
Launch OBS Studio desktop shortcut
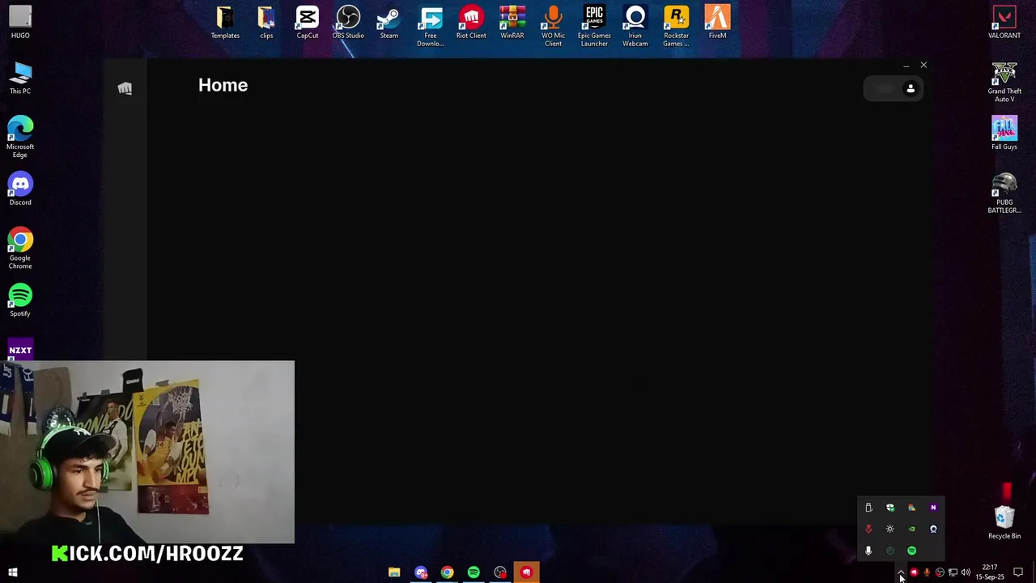[x=348, y=23]
